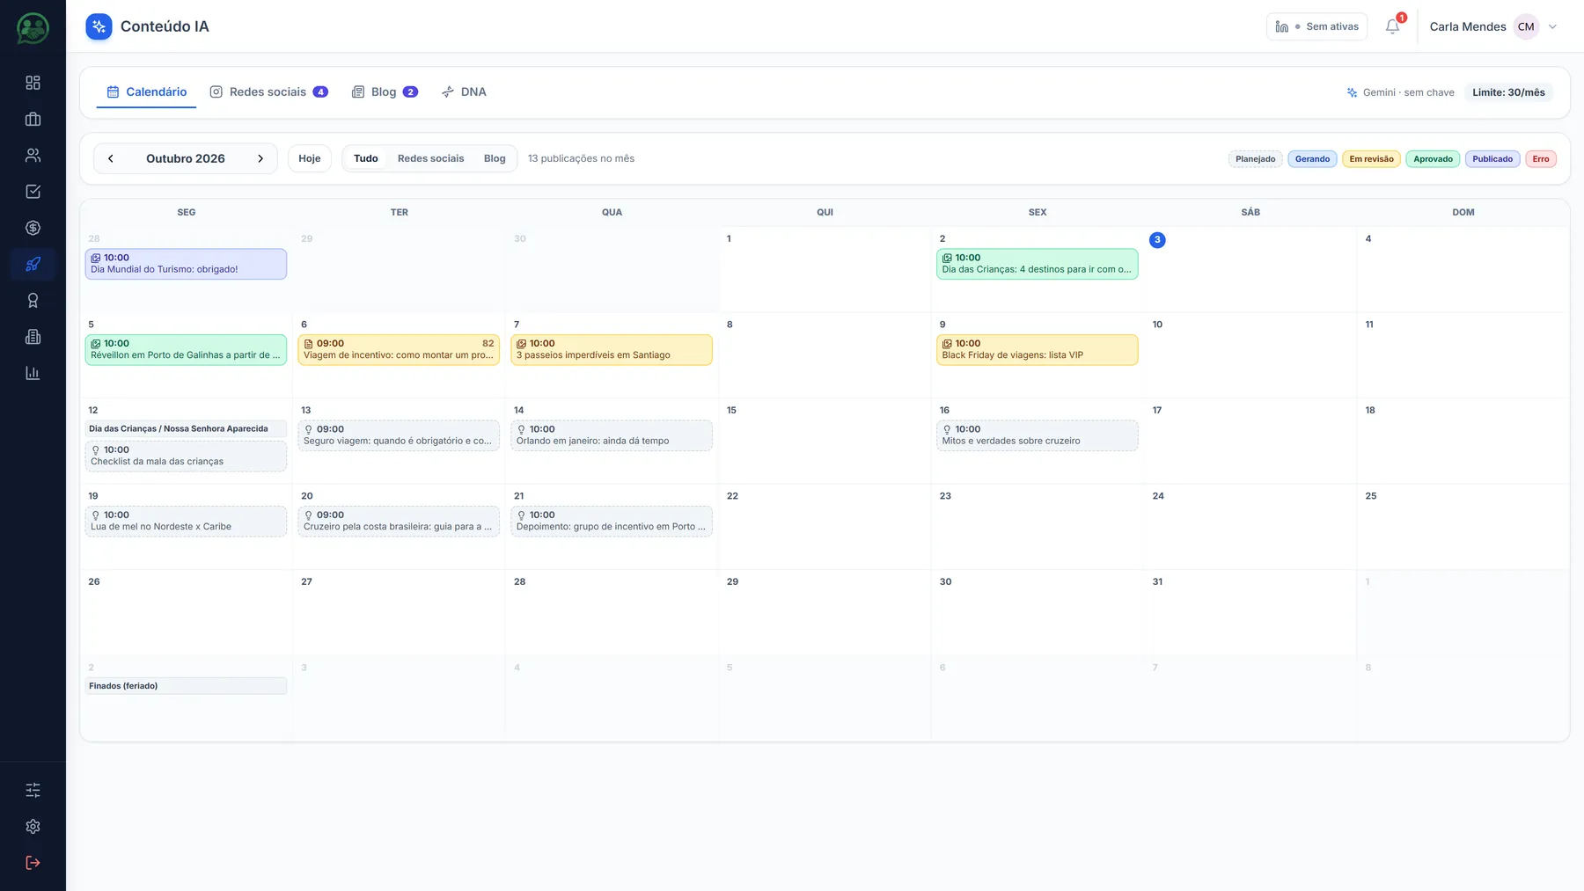Filter calendar by Blog posts
This screenshot has width=1584, height=891.
(495, 158)
